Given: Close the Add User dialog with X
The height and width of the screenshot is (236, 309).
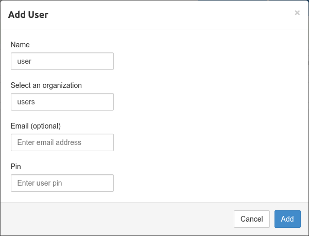Looking at the screenshot, I should click(x=297, y=13).
